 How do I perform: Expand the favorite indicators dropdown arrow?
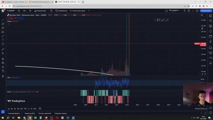(x=48, y=11)
